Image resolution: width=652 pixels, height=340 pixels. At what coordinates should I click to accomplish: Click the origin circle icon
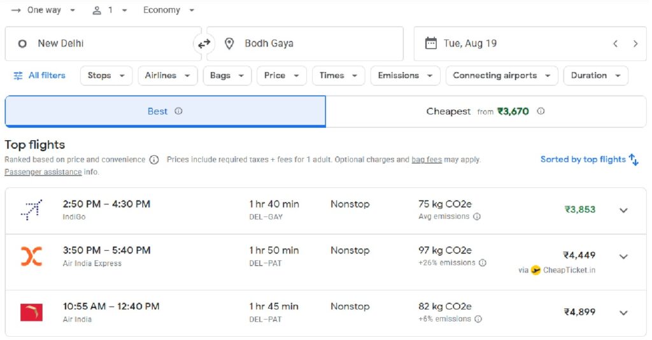pos(22,44)
